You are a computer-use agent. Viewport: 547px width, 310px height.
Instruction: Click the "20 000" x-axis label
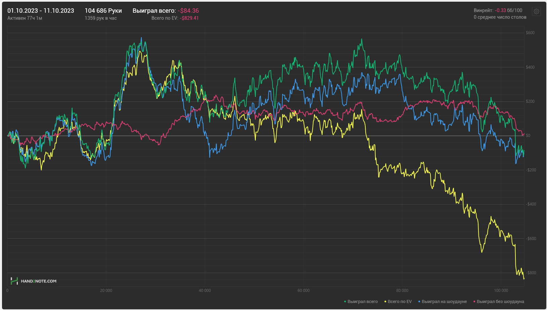tap(106, 291)
